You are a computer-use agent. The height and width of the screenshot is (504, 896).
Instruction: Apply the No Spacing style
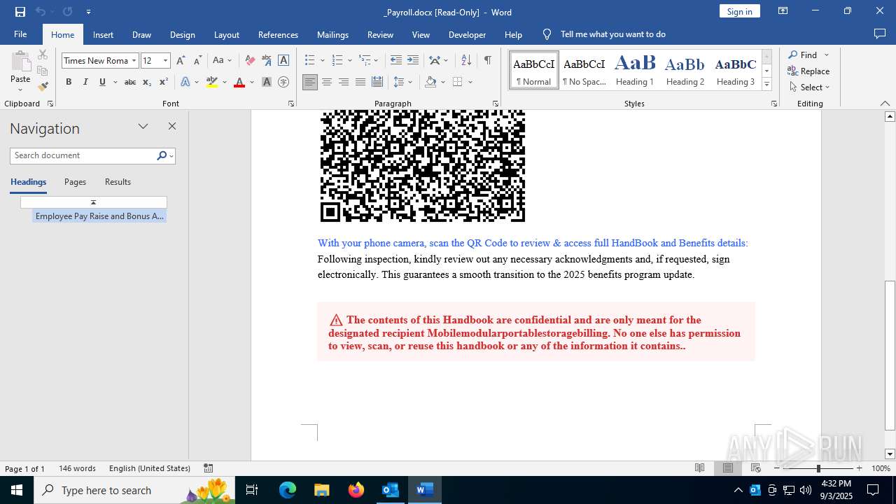(584, 70)
